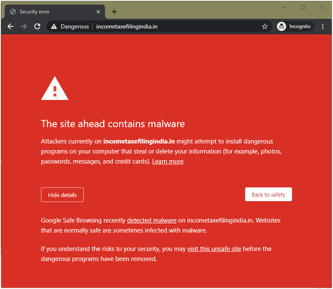Viewport: 333px width, 289px height.
Task: Click the large white warning triangle icon
Action: click(55, 88)
